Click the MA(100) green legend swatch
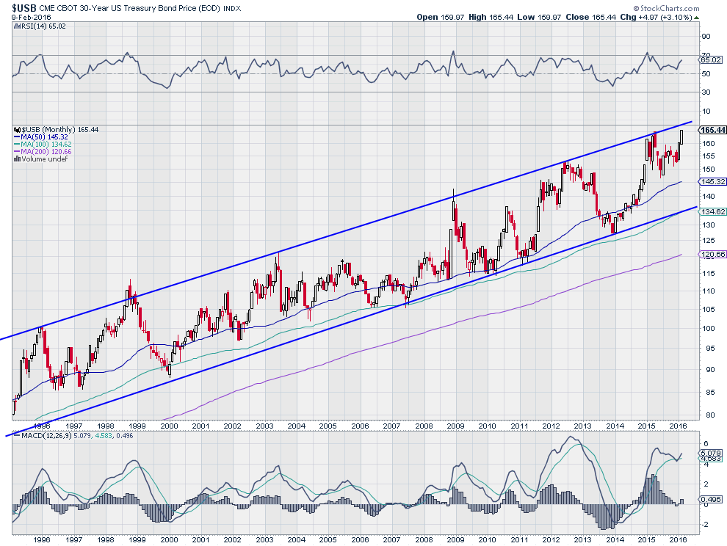This screenshot has height=546, width=727. (17, 145)
